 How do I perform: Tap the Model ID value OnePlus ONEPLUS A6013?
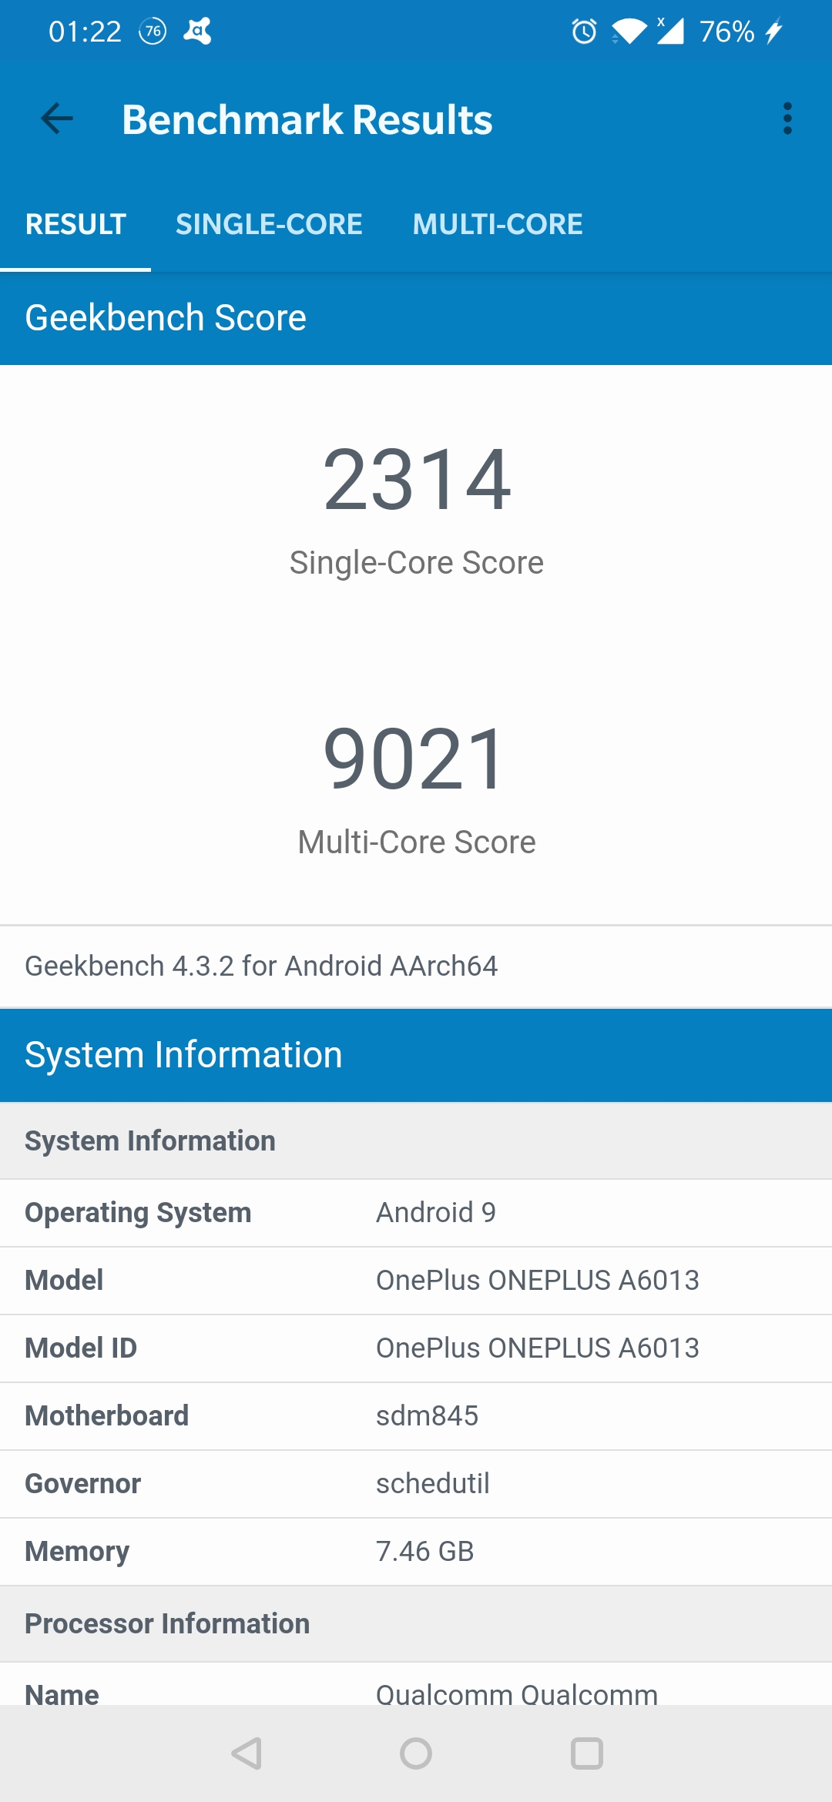click(x=538, y=1348)
